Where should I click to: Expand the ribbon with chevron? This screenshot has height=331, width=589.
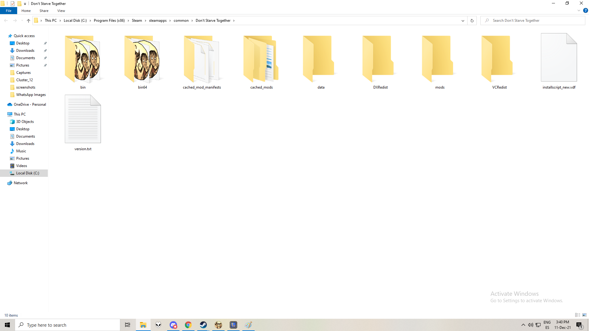pos(579,10)
